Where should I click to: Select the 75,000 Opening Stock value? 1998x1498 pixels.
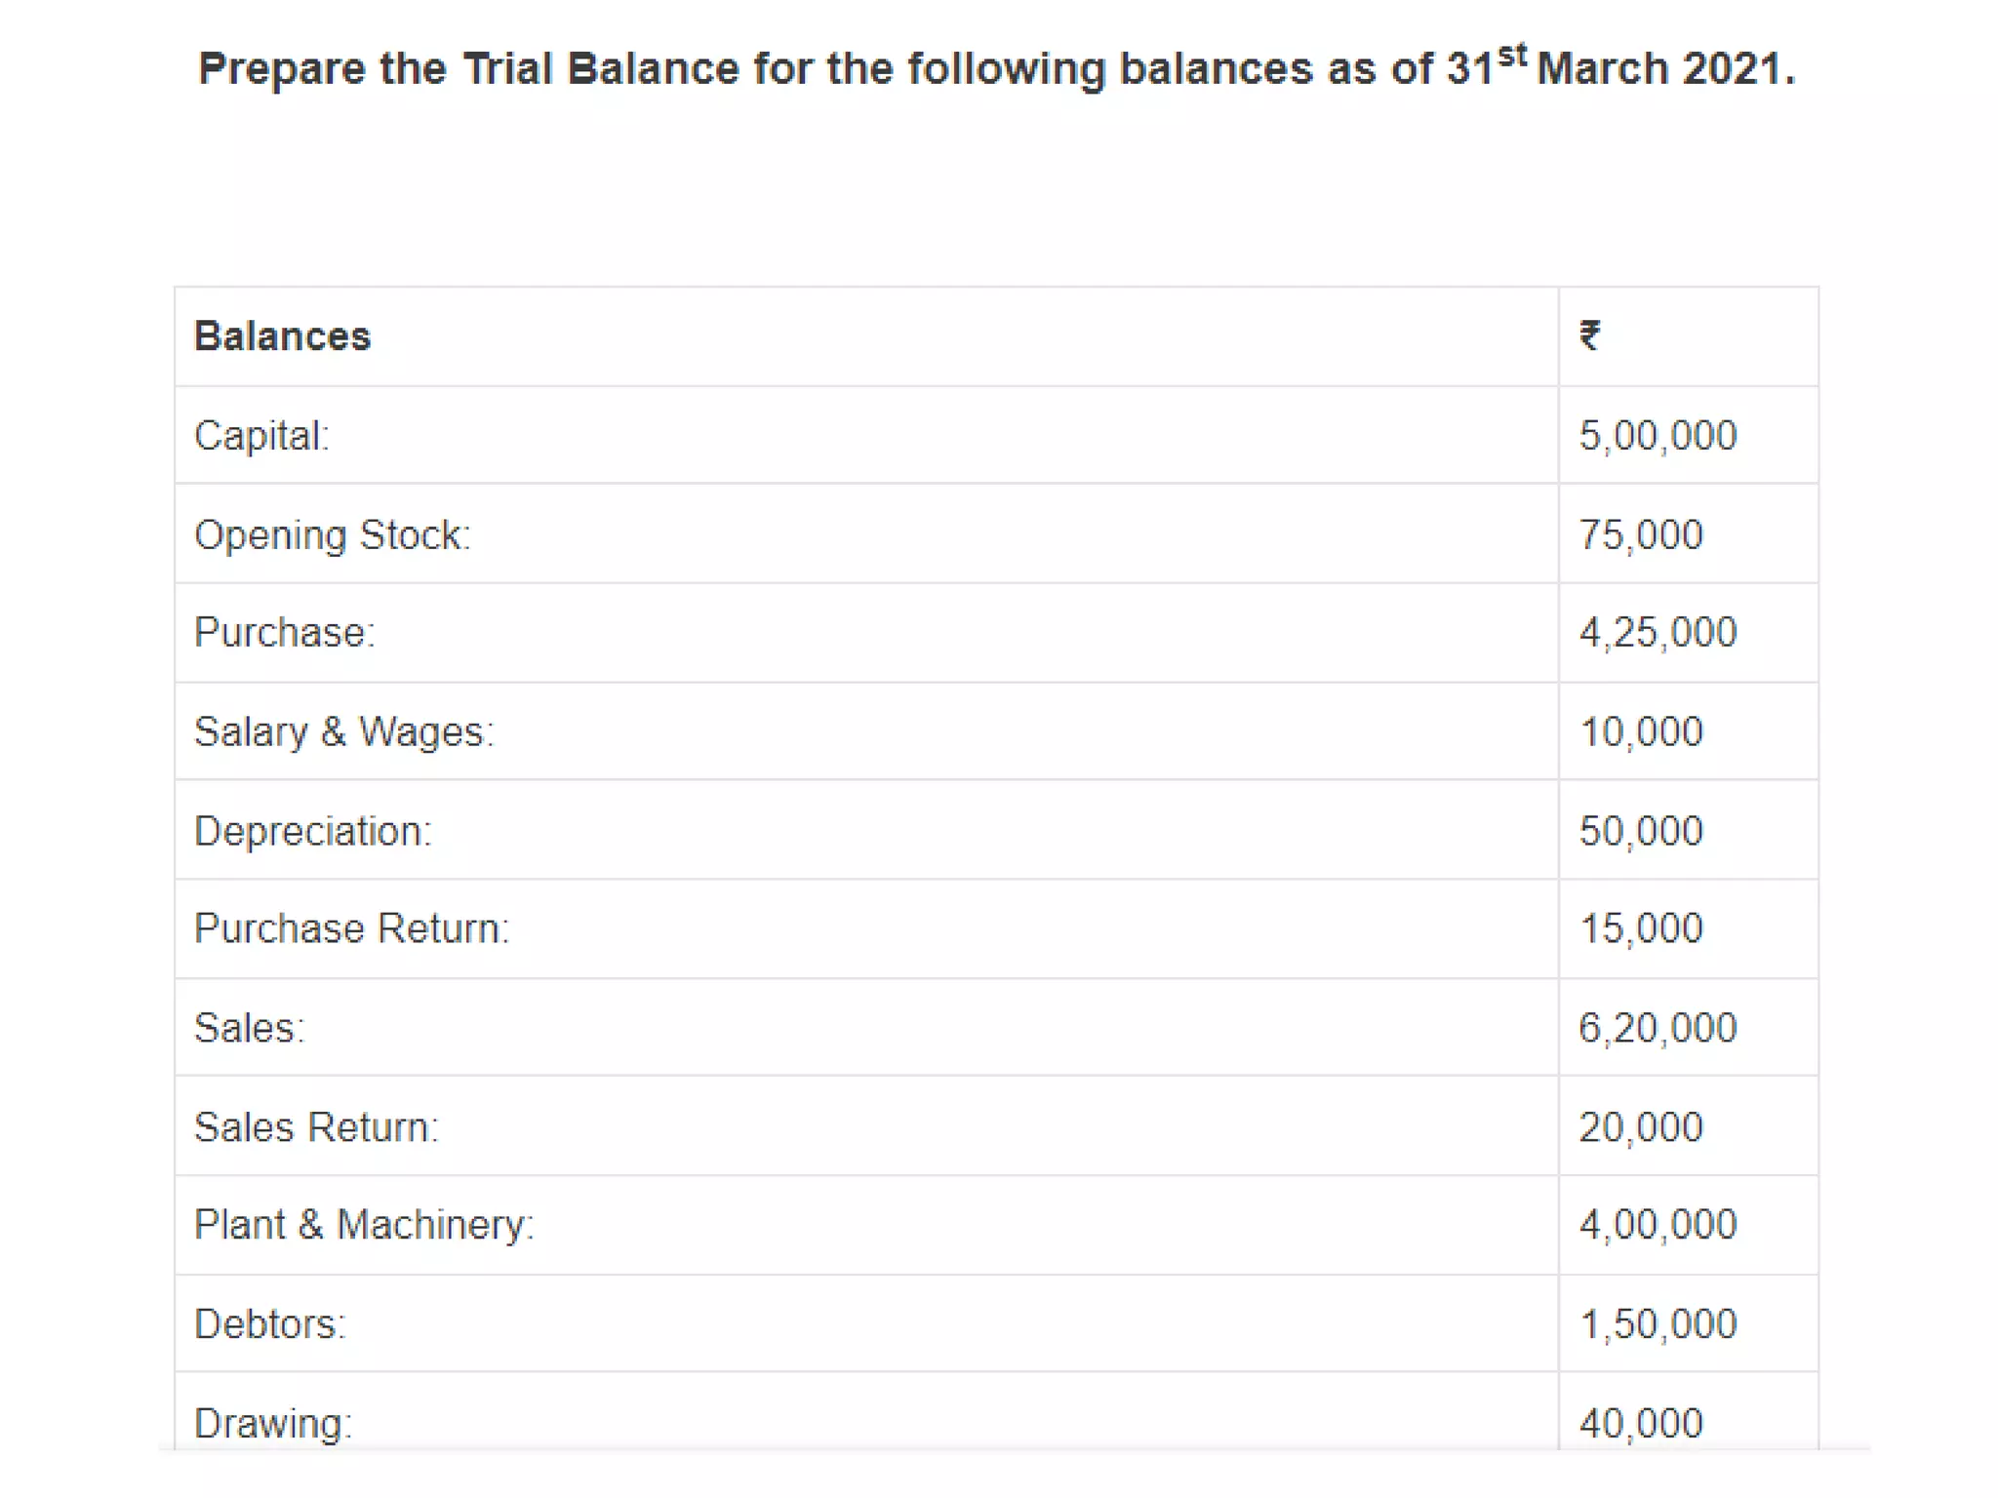(x=1641, y=535)
